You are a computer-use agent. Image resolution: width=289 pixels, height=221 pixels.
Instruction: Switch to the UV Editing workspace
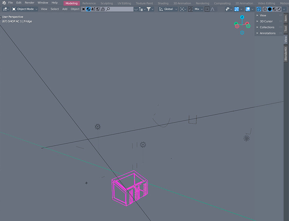pos(124,3)
